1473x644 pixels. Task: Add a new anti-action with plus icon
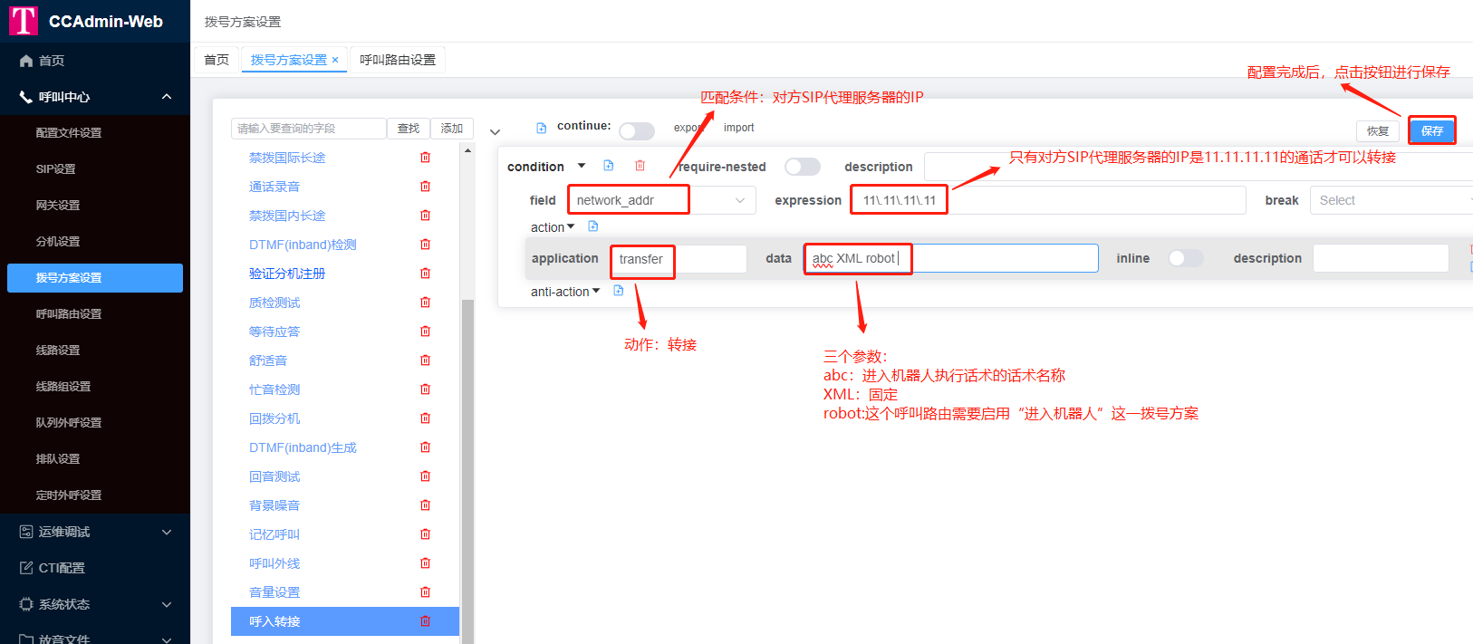tap(619, 291)
